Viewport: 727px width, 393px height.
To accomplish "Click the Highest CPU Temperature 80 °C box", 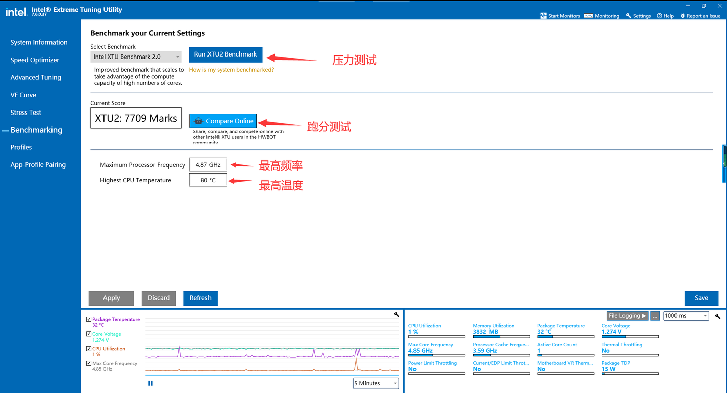I will (208, 180).
